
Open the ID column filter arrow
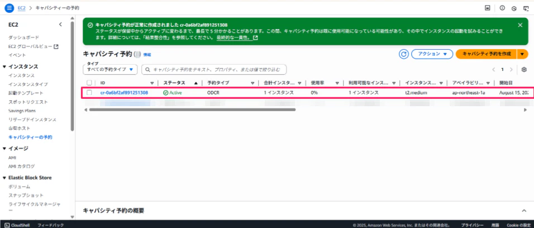[x=152, y=83]
